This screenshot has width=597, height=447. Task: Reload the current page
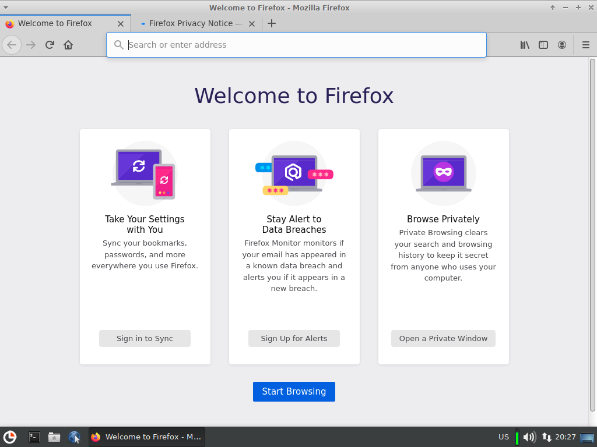(x=50, y=45)
